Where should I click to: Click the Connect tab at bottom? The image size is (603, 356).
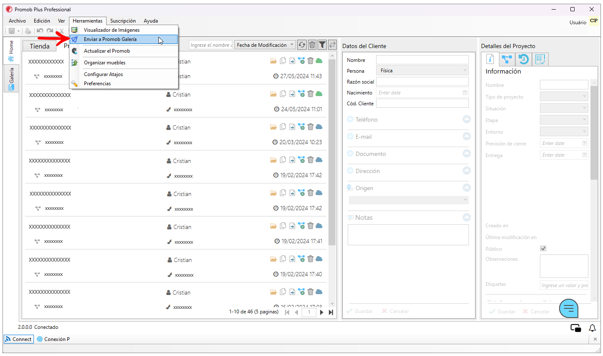click(18, 339)
